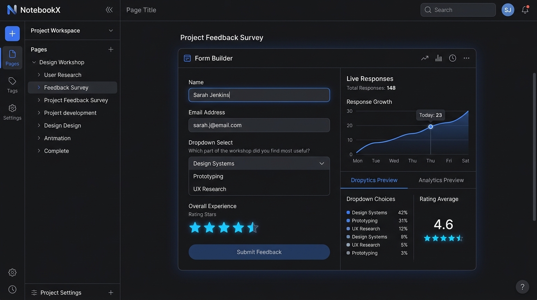Toggle the Design Systems dropdown select

(x=259, y=163)
